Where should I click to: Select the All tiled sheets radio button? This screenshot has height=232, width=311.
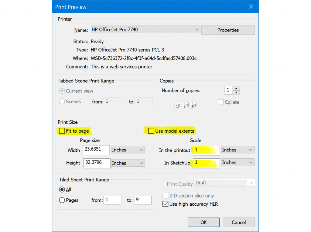click(x=62, y=190)
